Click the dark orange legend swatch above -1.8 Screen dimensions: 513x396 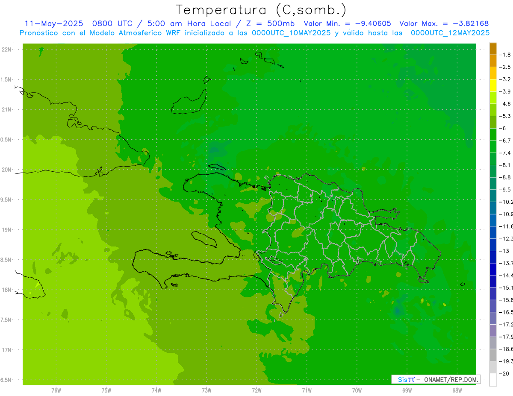tap(493, 49)
